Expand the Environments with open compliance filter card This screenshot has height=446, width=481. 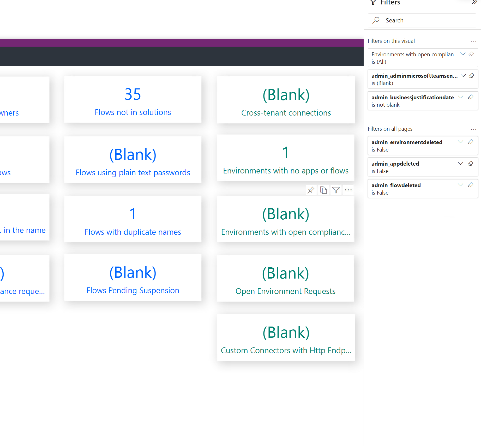point(462,54)
